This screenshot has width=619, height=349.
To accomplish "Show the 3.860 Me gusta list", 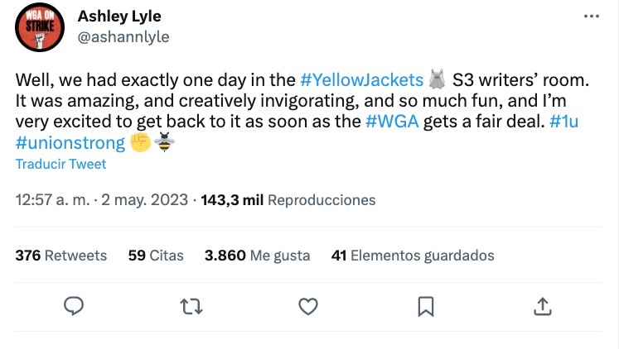I will tap(257, 256).
